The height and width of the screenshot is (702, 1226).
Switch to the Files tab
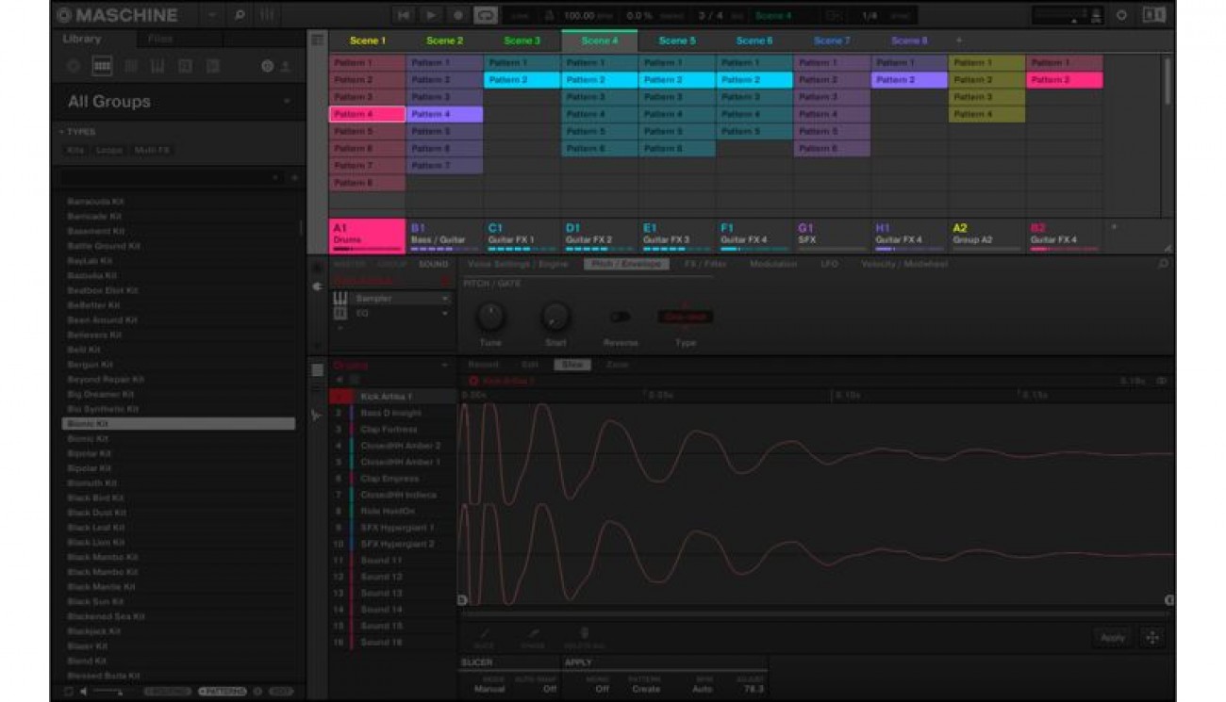[160, 39]
